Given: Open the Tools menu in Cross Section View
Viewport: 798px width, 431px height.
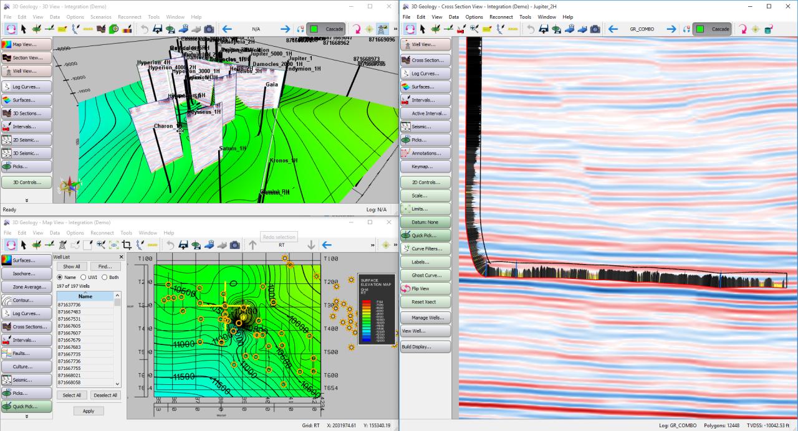Looking at the screenshot, I should tap(526, 17).
